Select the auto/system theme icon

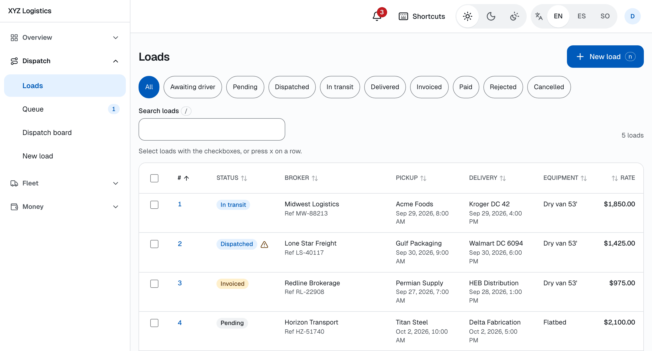514,16
